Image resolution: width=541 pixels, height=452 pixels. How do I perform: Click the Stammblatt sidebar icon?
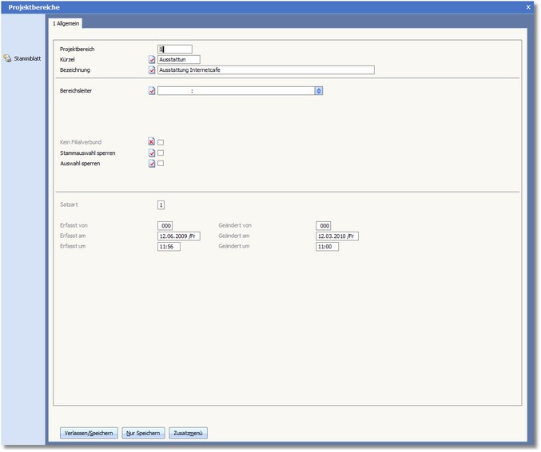pos(7,58)
